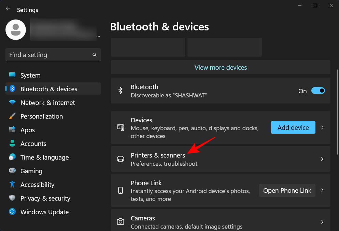Select Accounts in the sidebar
Viewport: 339px width, 231px height.
(33, 144)
